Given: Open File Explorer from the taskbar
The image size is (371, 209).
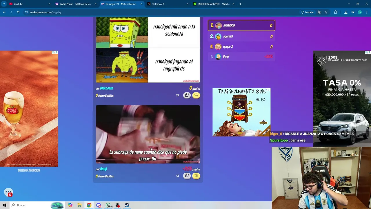Looking at the screenshot, I should click(x=79, y=205).
